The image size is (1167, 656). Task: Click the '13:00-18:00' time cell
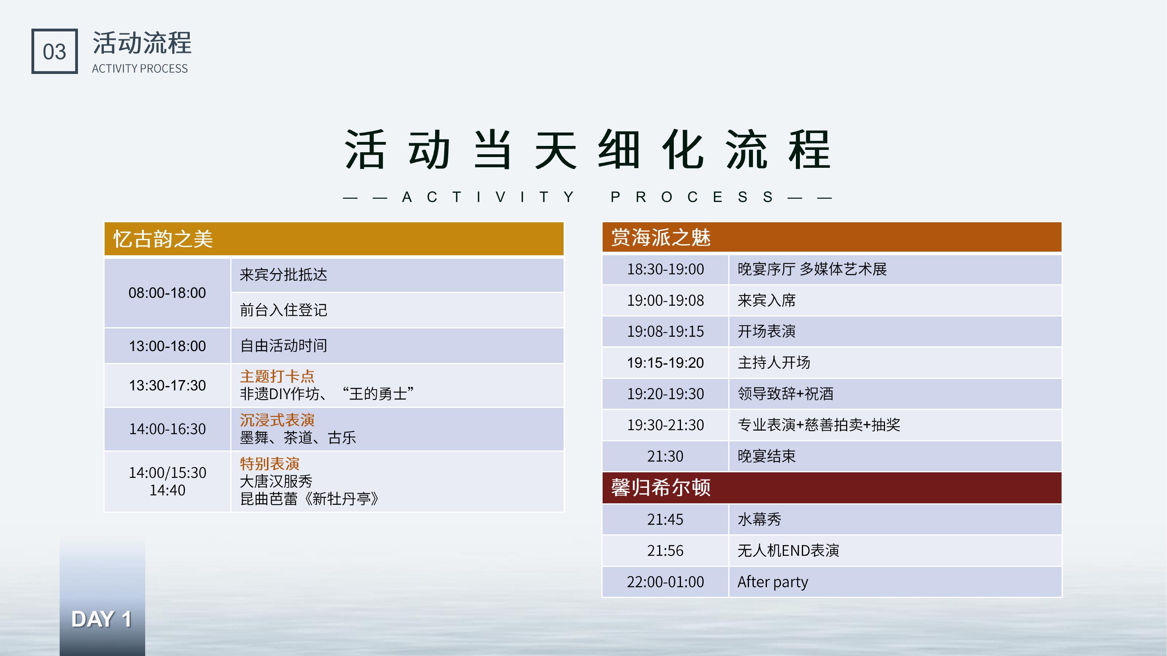167,346
